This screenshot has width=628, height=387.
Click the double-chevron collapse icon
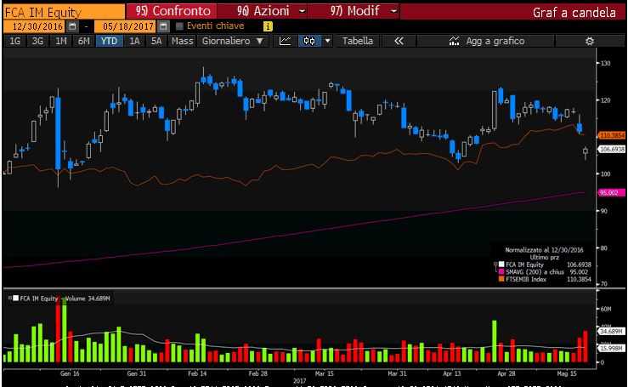tap(398, 41)
